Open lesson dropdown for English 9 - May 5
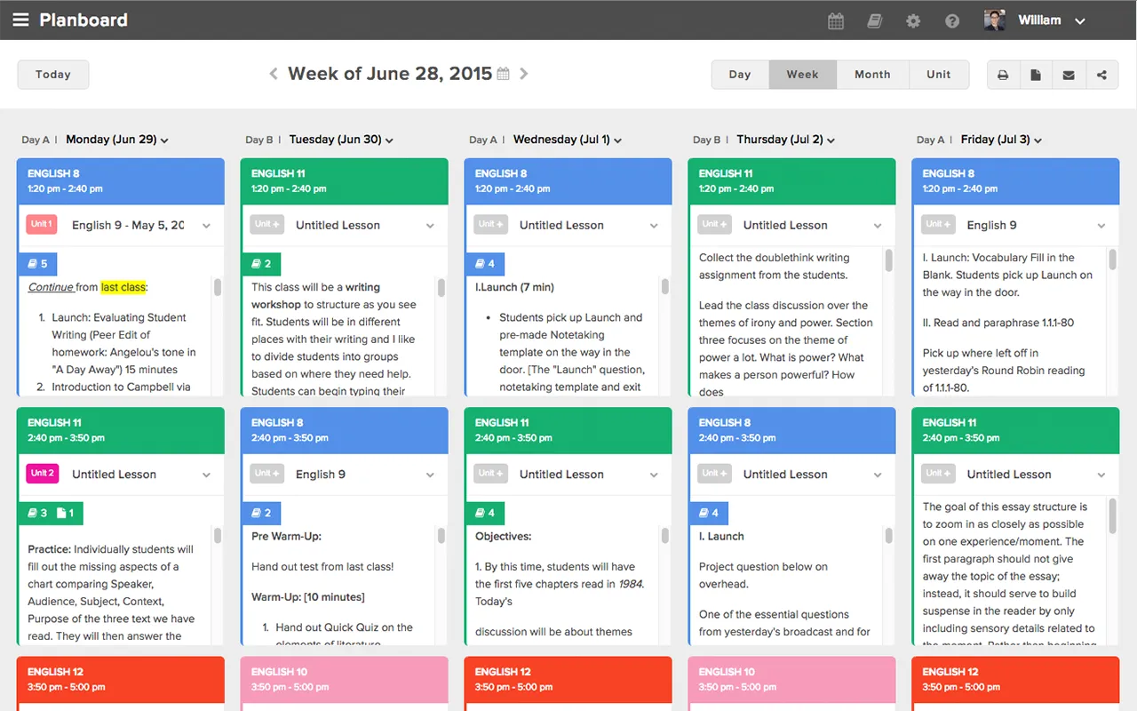The image size is (1137, 711). (x=206, y=226)
